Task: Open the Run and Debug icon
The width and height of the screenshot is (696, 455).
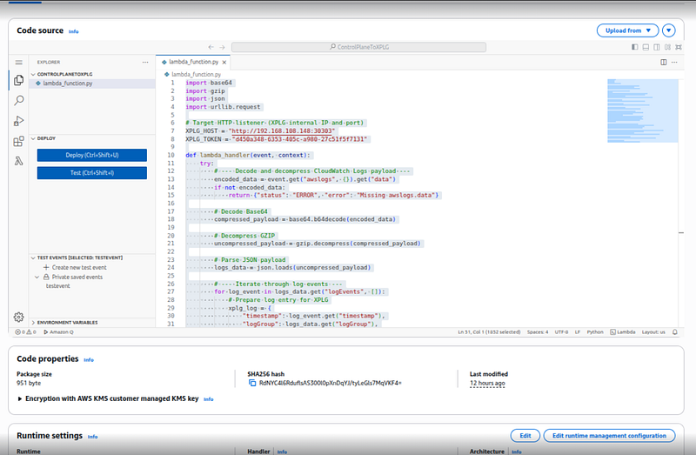Action: click(18, 121)
